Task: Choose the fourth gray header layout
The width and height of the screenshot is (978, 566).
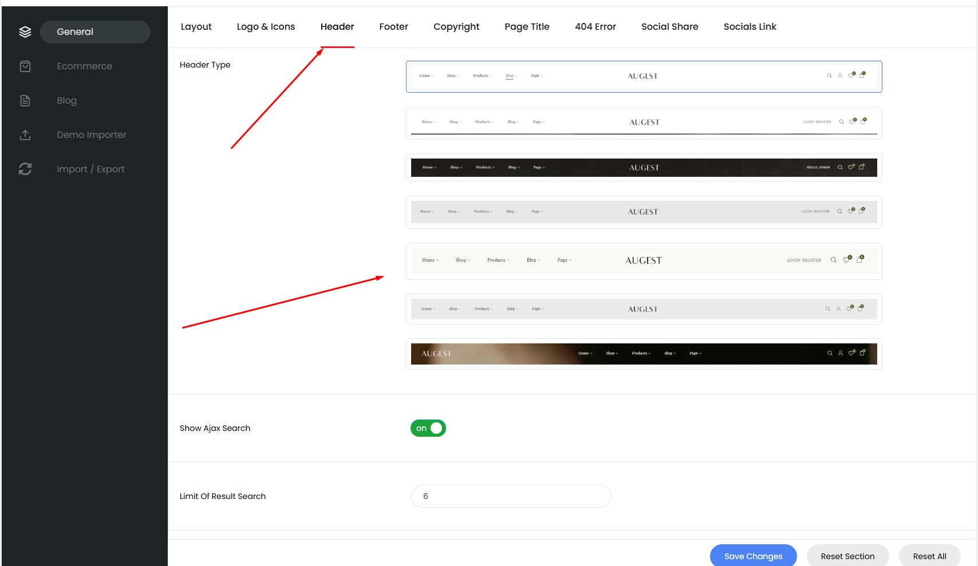Action: click(644, 212)
